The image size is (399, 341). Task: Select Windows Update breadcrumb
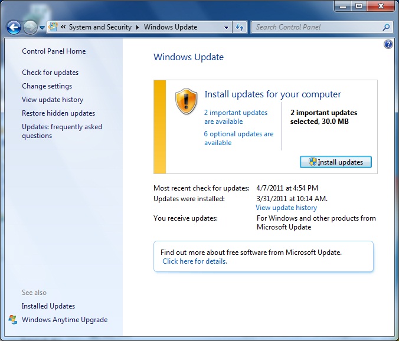pos(171,27)
